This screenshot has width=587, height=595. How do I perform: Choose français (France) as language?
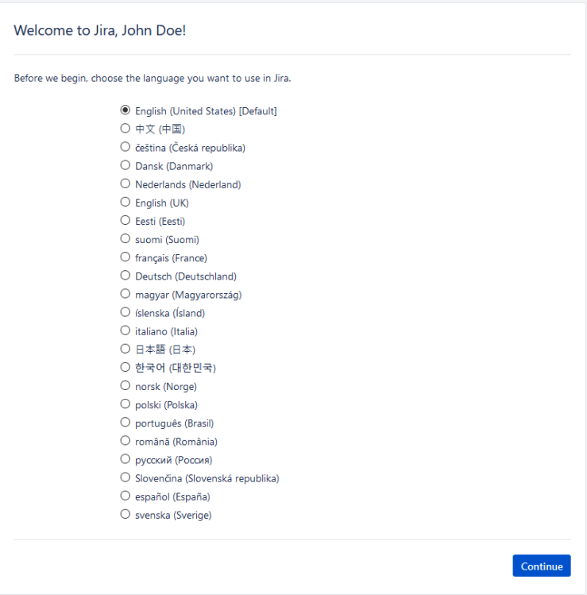pyautogui.click(x=125, y=257)
